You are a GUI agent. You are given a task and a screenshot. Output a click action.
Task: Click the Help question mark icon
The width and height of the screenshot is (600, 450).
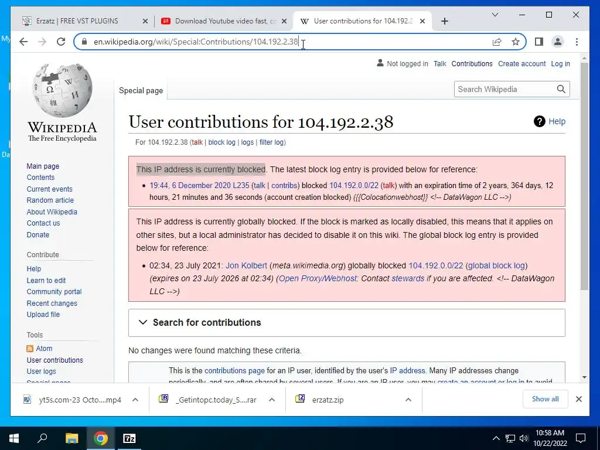(x=539, y=121)
